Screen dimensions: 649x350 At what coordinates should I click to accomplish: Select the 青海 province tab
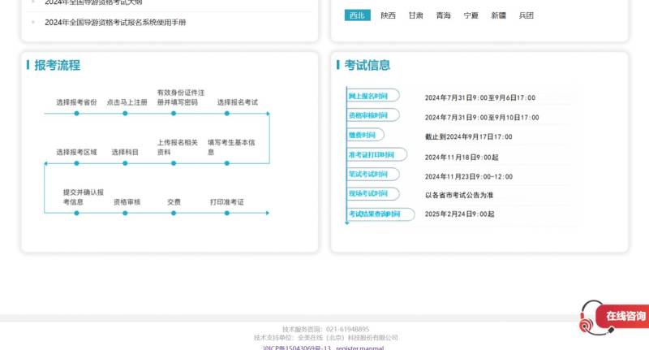[x=443, y=15]
